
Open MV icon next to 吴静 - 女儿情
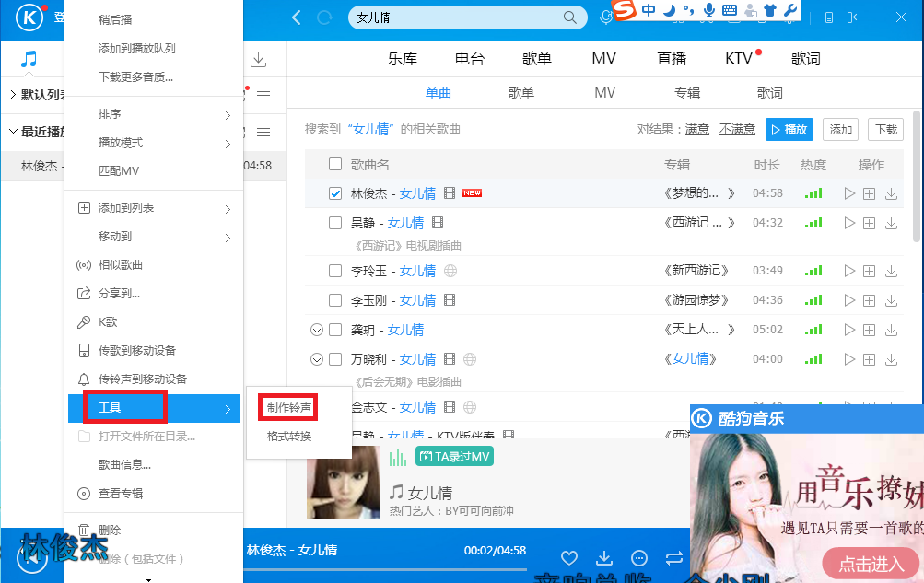coord(438,223)
